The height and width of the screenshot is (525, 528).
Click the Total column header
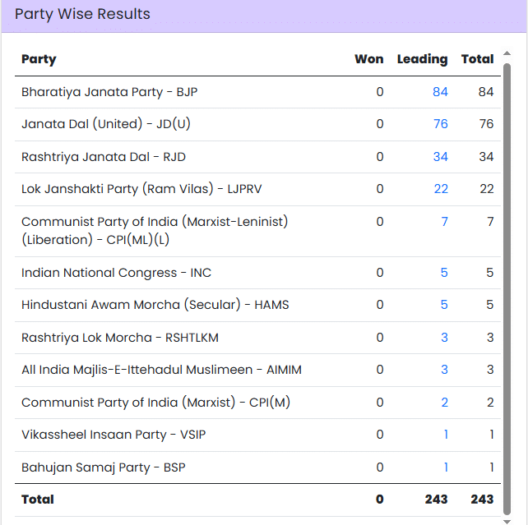(x=477, y=59)
